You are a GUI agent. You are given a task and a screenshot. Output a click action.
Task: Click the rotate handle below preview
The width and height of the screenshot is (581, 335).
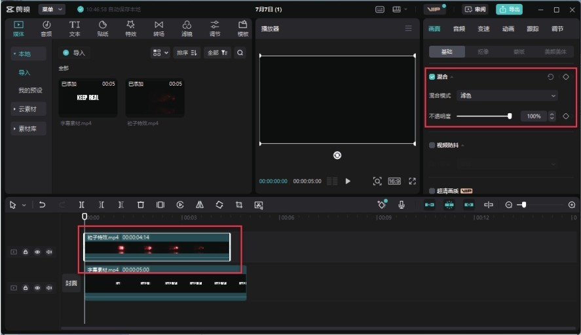337,156
